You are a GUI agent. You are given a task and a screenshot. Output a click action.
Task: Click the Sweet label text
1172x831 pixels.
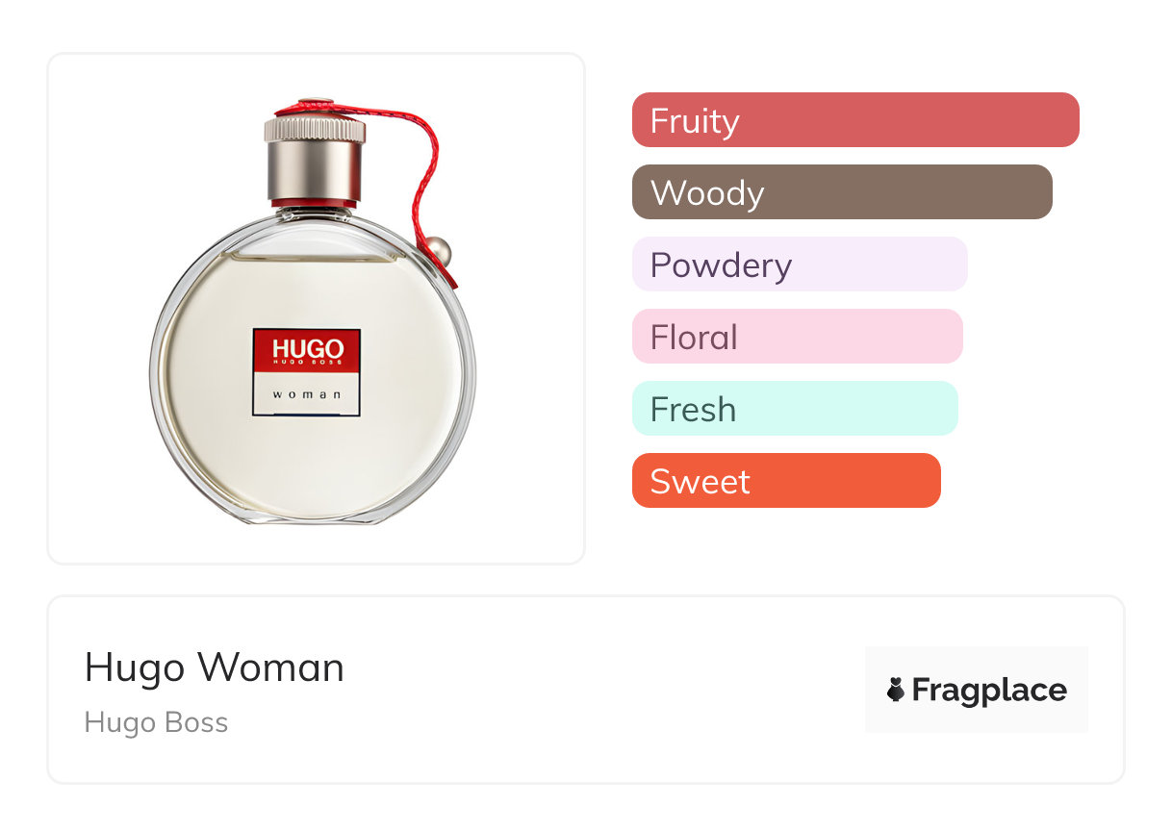tap(700, 482)
